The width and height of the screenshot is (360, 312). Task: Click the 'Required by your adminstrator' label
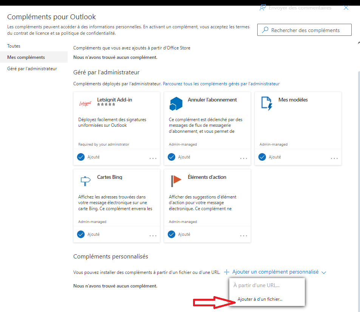[104, 144]
